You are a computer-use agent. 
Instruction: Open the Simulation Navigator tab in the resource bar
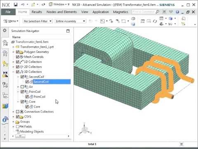pyautogui.click(x=5, y=43)
